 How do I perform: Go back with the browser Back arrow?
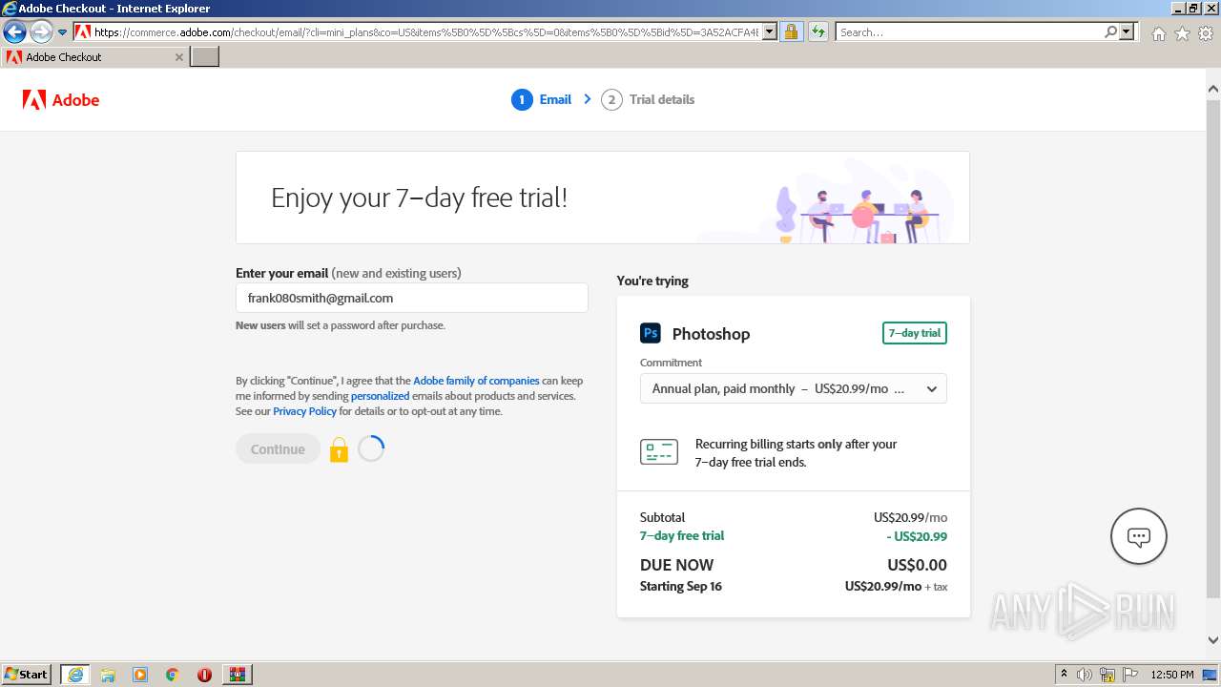point(14,31)
